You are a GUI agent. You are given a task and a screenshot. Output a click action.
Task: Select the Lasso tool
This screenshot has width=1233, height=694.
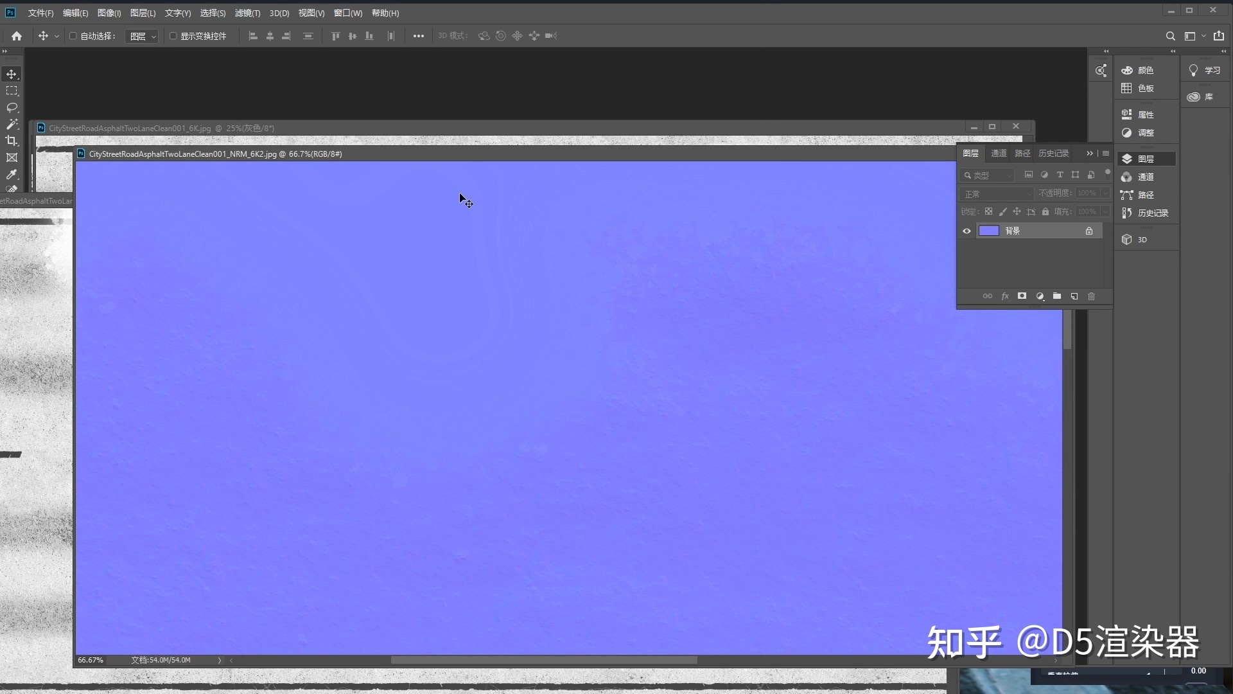12,107
